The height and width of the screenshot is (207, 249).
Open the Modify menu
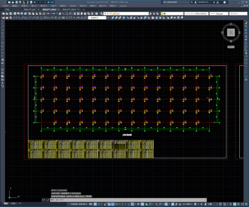click(83, 6)
